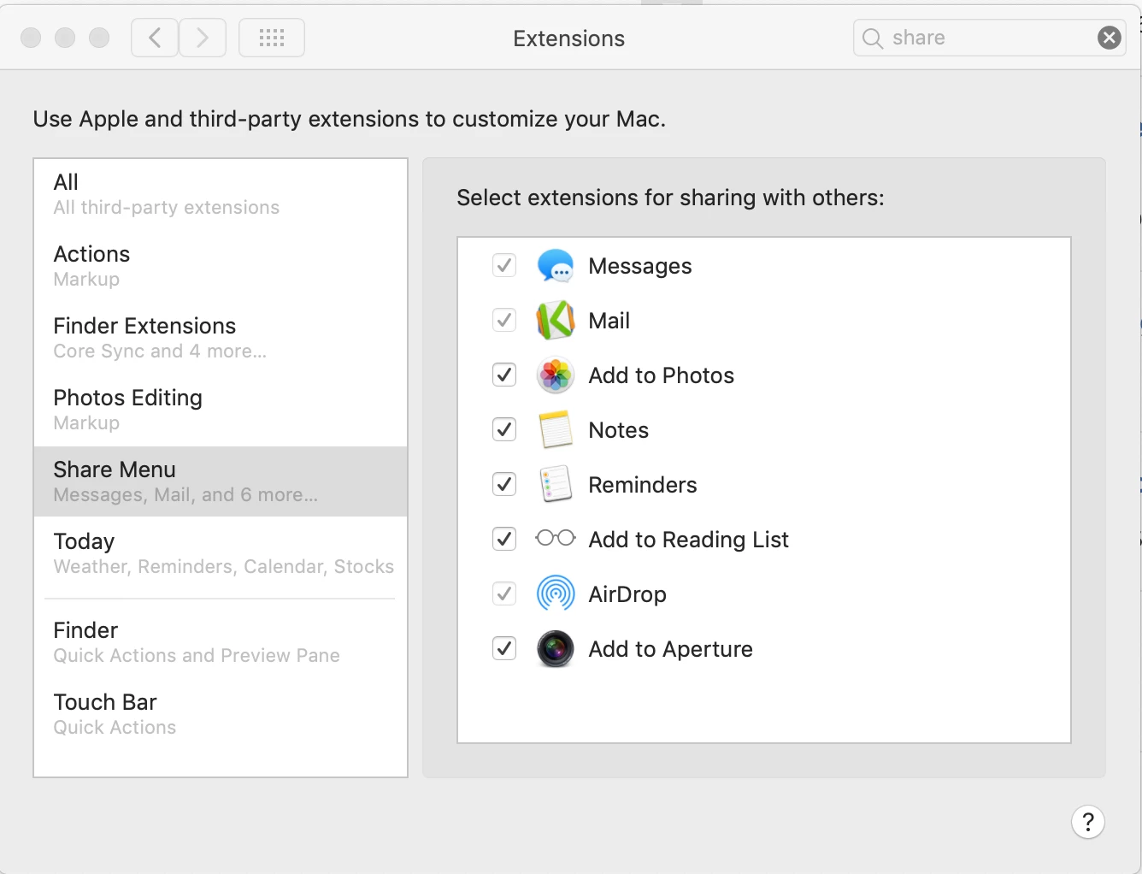Select the All category in sidebar

pos(221,194)
